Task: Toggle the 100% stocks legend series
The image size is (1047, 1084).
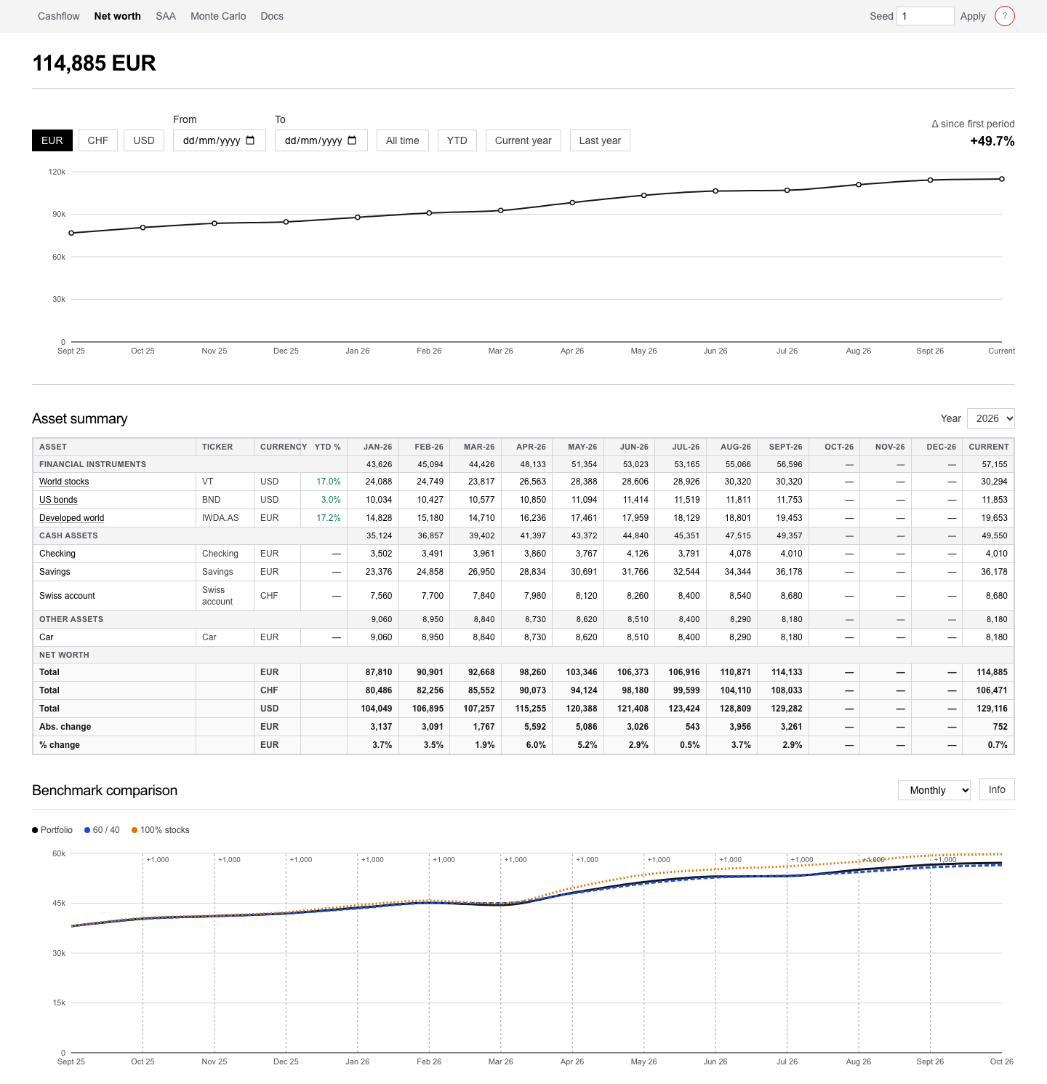Action: (x=160, y=830)
